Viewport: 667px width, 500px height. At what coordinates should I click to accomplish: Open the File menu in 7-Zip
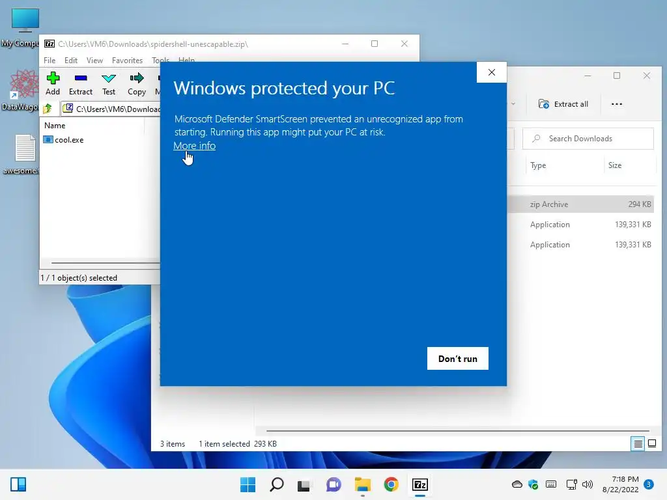coord(50,61)
